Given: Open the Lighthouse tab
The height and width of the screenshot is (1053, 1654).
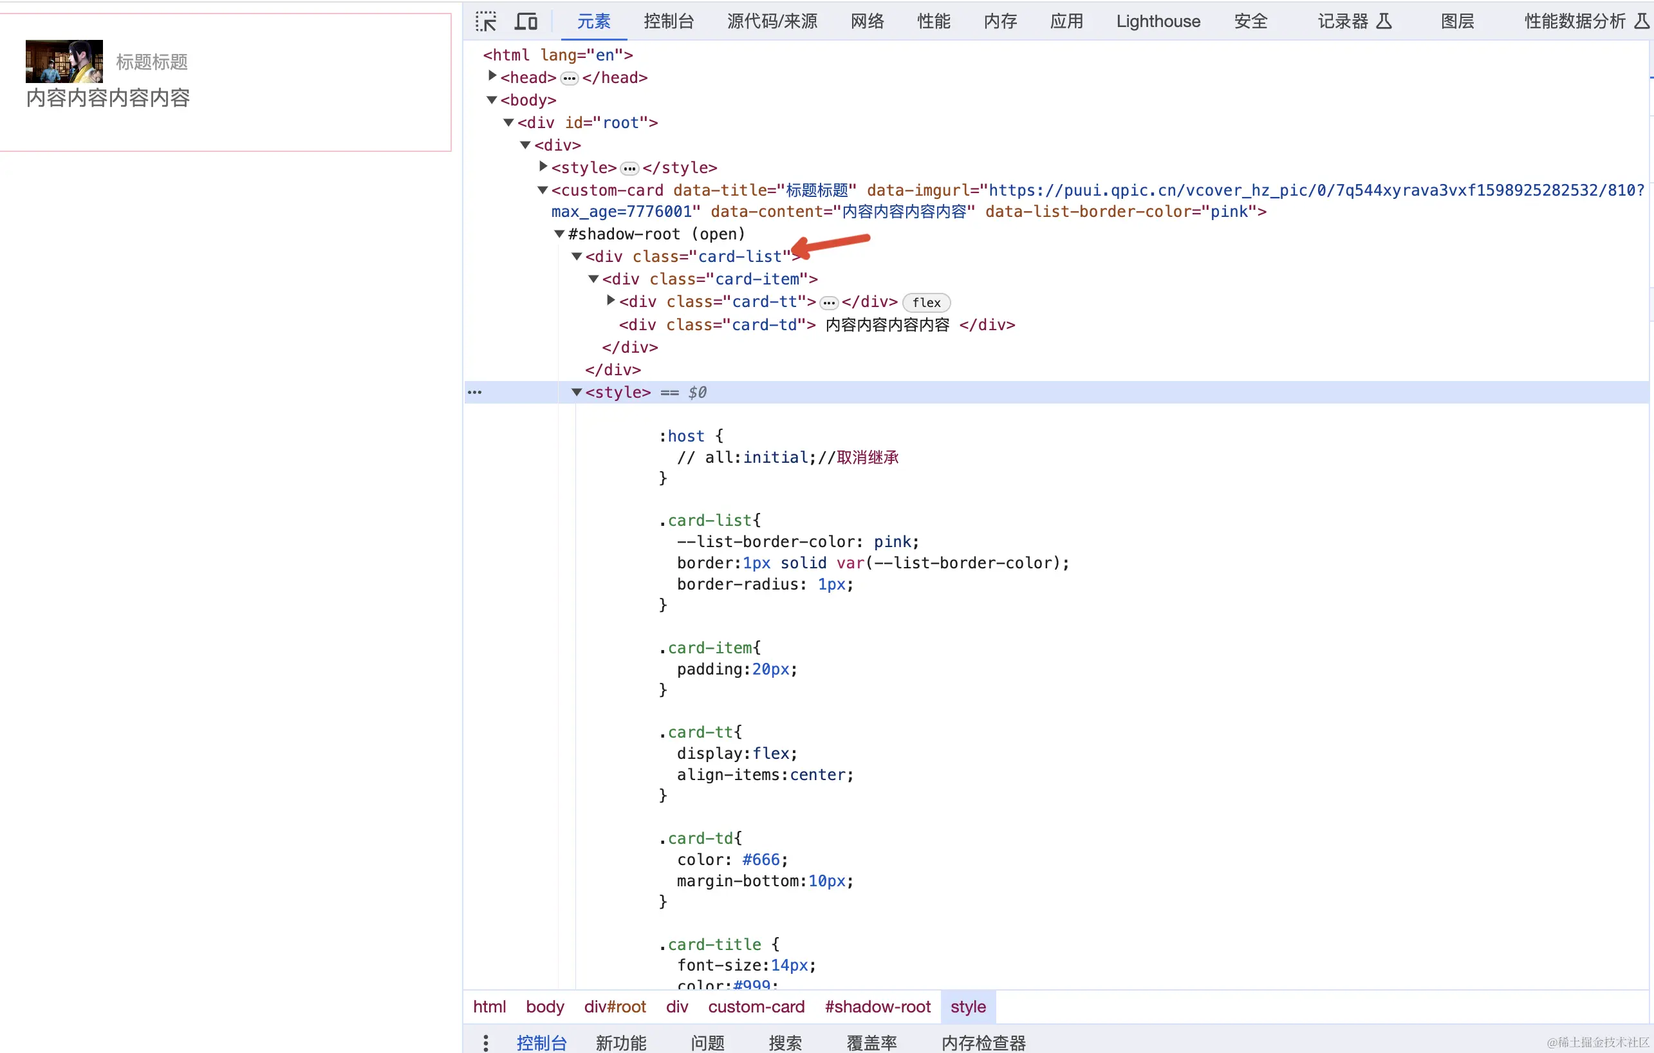Looking at the screenshot, I should point(1157,21).
